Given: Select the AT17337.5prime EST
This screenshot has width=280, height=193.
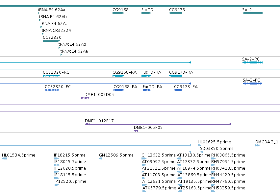Looking at the screenshot, I should tap(179, 165).
